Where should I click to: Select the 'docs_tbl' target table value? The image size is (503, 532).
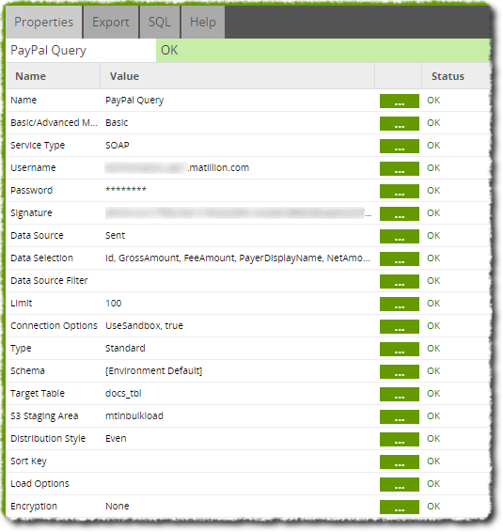tap(123, 394)
